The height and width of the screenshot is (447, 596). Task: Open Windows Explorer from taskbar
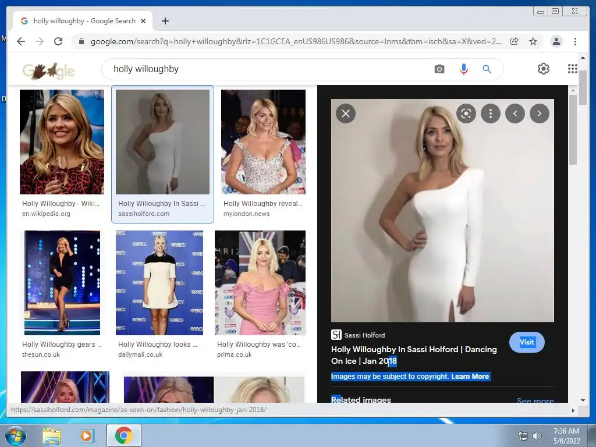(x=52, y=436)
